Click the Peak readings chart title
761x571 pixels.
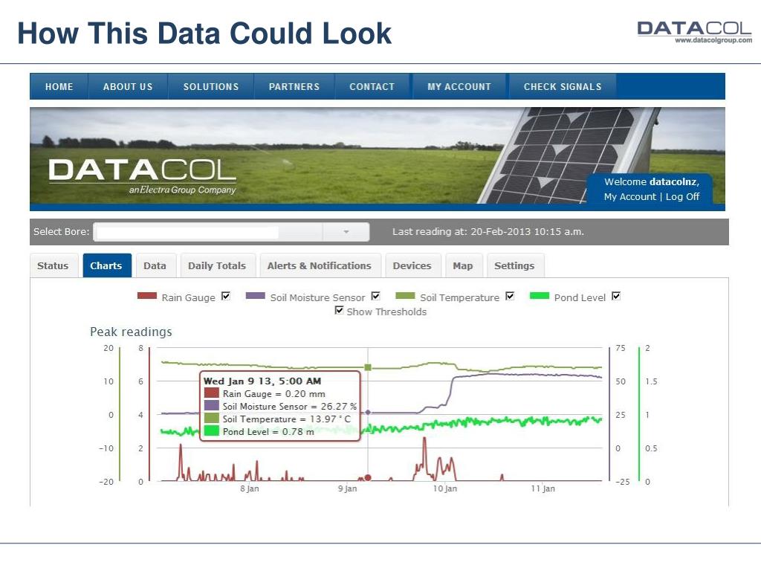tap(131, 332)
